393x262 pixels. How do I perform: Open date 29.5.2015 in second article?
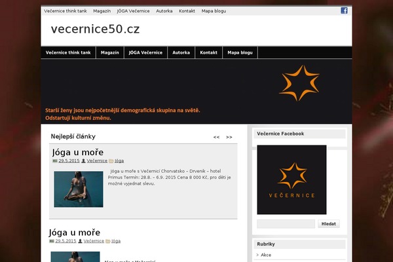65,241
